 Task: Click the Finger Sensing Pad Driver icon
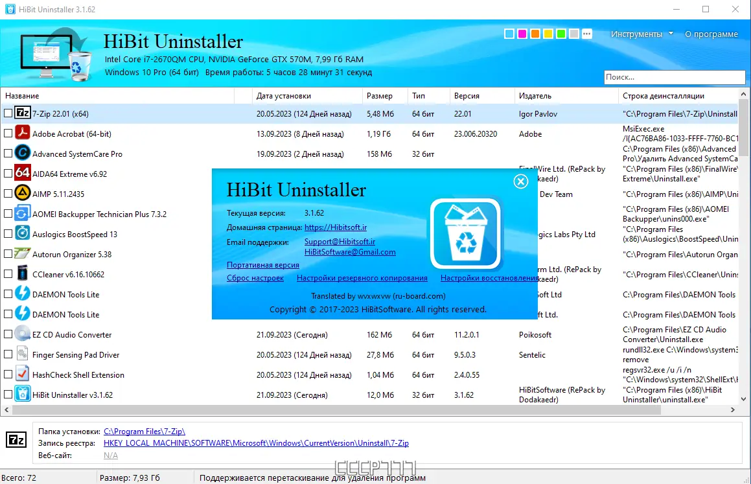pyautogui.click(x=23, y=354)
